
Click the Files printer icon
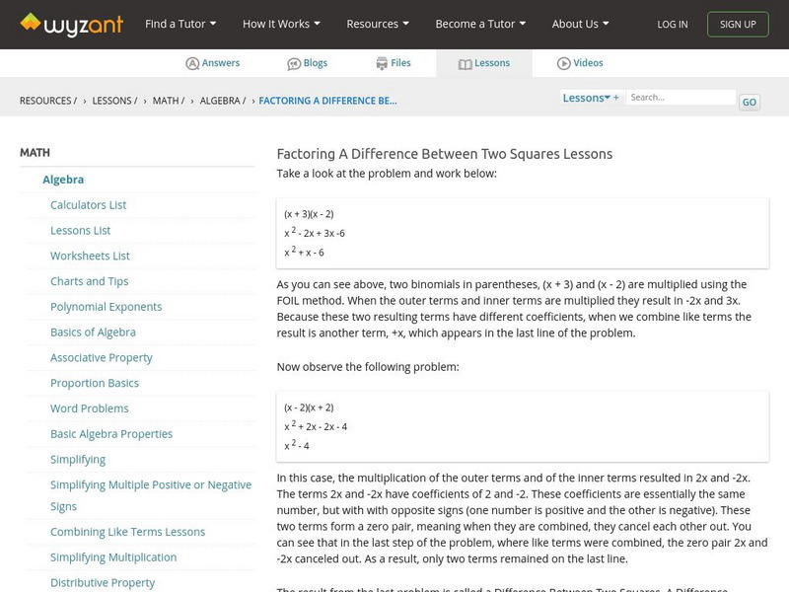382,63
